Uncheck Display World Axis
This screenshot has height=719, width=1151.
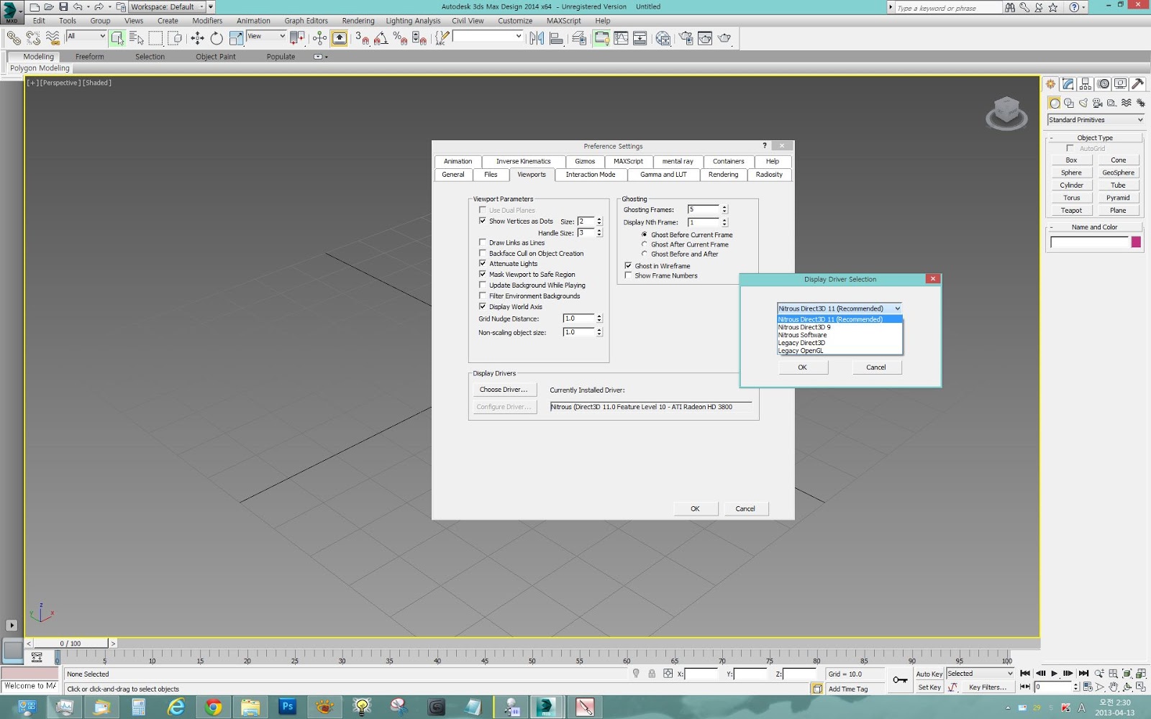coord(483,306)
